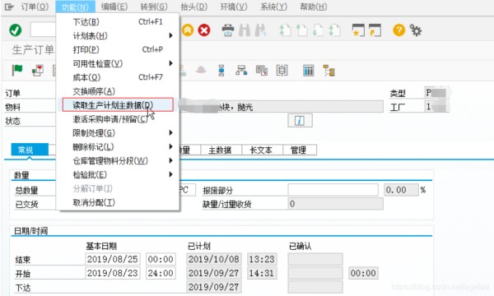Close the open 功能(N) menu
The width and height of the screenshot is (494, 296).
pyautogui.click(x=75, y=7)
